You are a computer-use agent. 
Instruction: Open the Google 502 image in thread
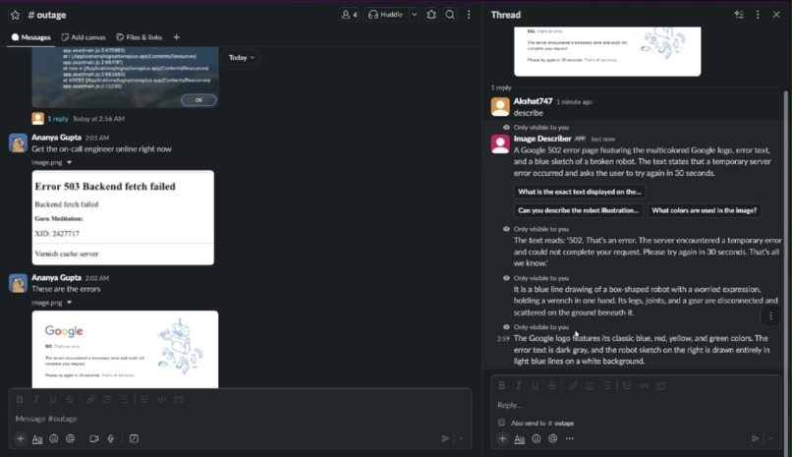click(607, 51)
